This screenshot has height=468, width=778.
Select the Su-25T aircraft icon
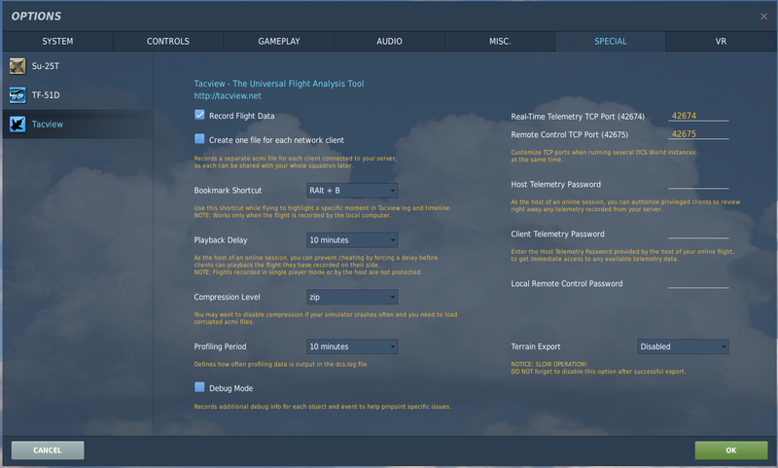pyautogui.click(x=18, y=66)
